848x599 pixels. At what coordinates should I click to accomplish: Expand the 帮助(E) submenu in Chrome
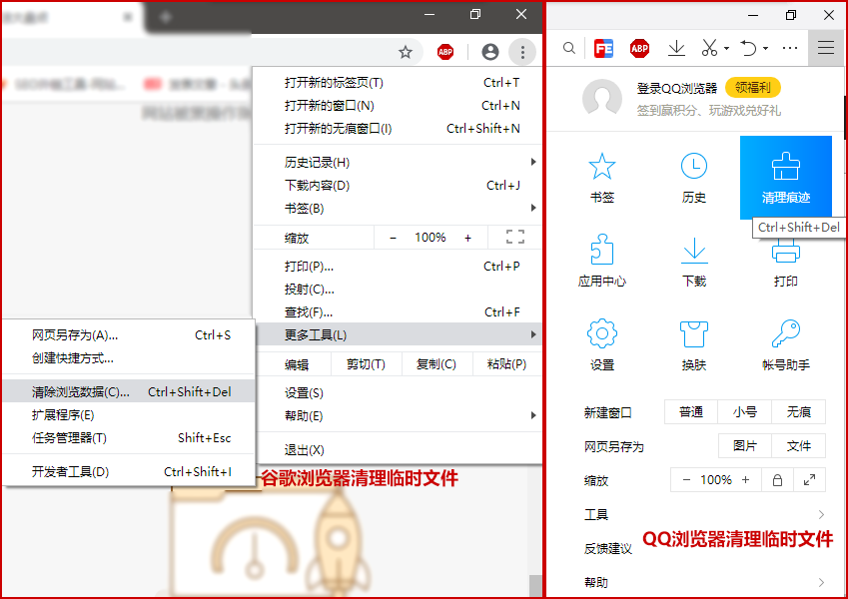coord(533,415)
